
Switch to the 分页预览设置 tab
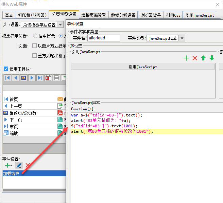[x=64, y=14]
